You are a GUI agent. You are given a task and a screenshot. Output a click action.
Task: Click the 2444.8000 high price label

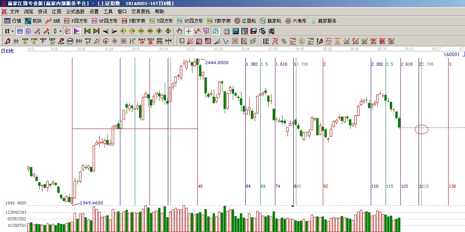[x=217, y=63]
